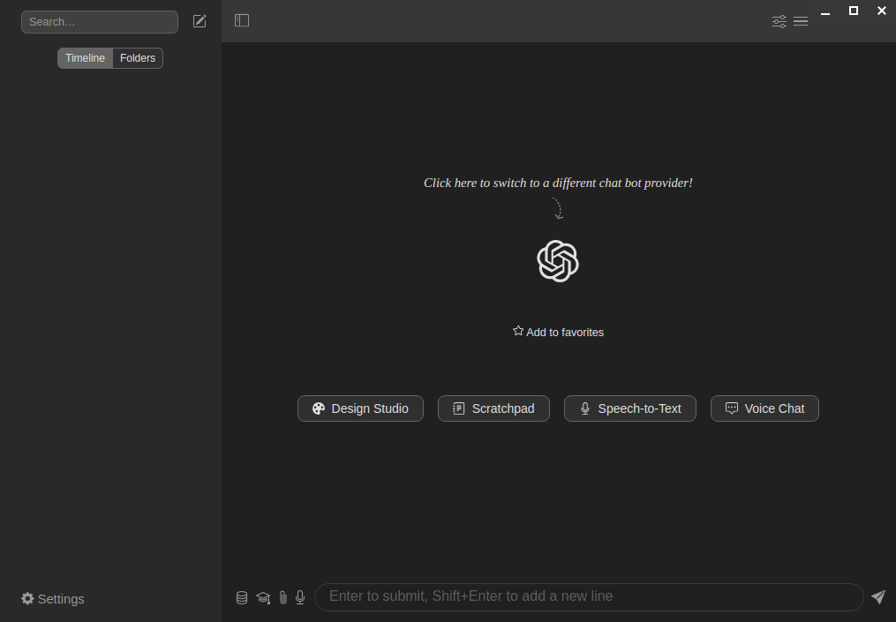Click the message input box
This screenshot has width=896, height=622.
[589, 597]
